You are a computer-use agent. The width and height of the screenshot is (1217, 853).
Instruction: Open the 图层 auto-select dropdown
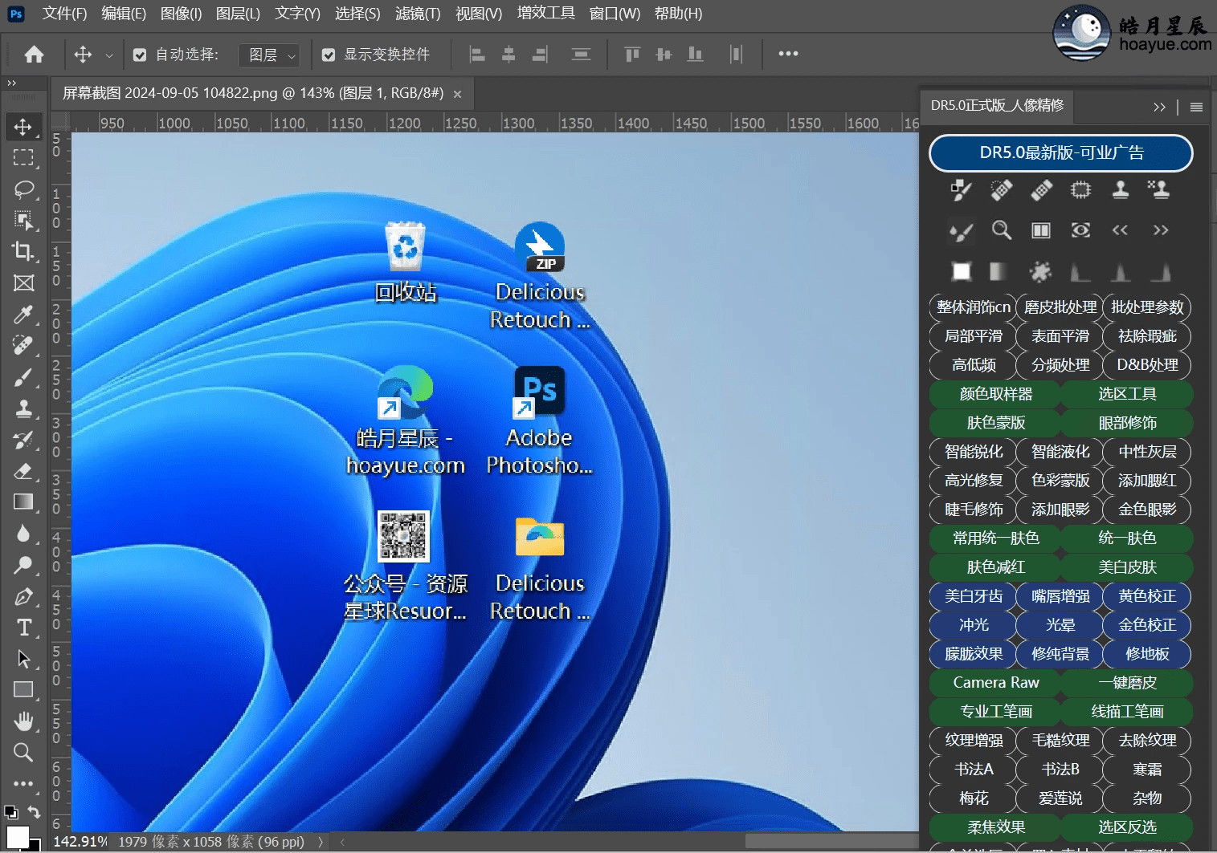click(269, 55)
